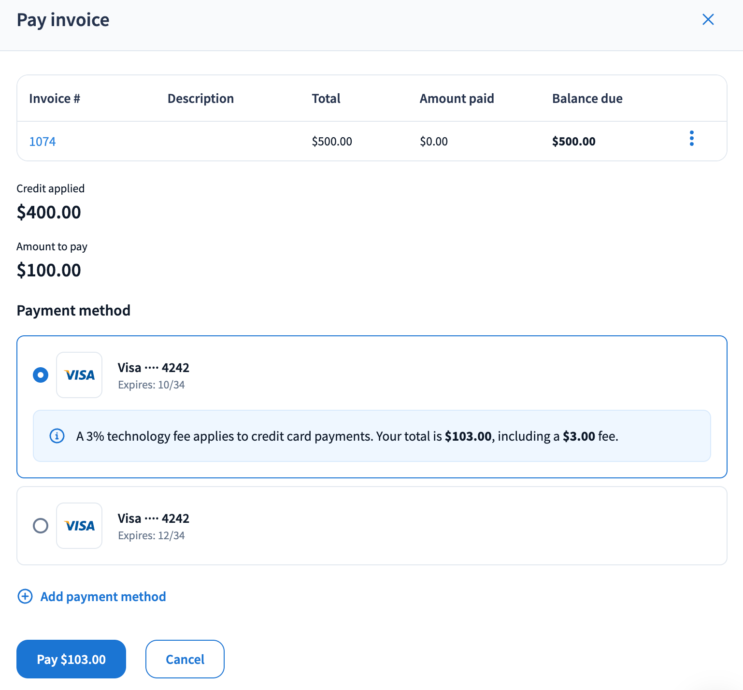This screenshot has height=690, width=743.
Task: Click Visa logo of card expiring 10/34
Action: click(x=79, y=375)
